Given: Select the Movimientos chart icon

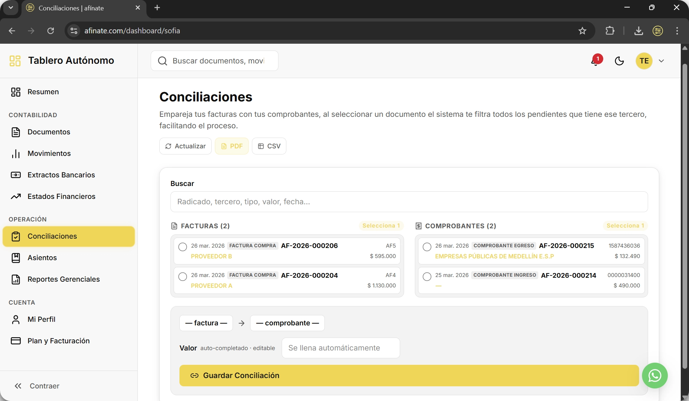Looking at the screenshot, I should [16, 153].
